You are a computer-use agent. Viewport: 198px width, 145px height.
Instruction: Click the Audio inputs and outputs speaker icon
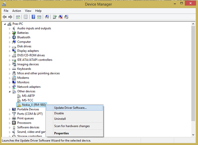tap(14, 28)
